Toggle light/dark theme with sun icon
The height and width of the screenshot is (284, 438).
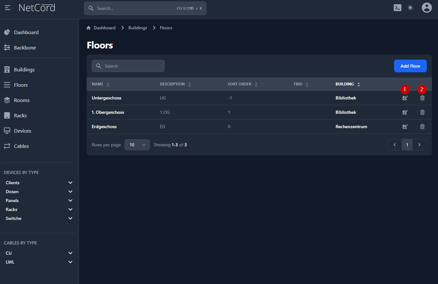coord(410,8)
